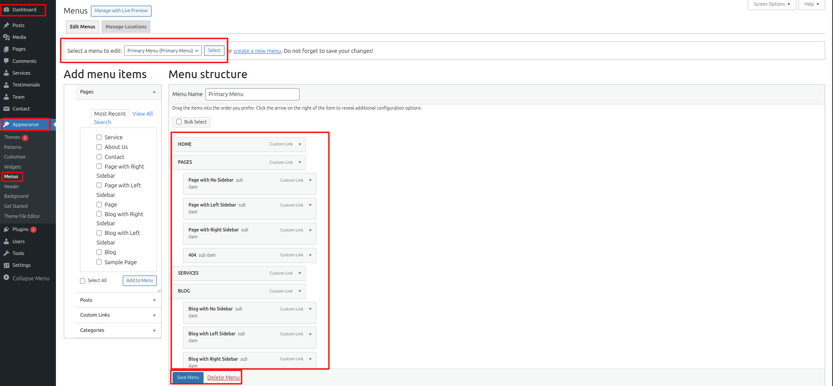Open the Widgets submenu item
Screen dimensions: 833x386
tap(13, 167)
